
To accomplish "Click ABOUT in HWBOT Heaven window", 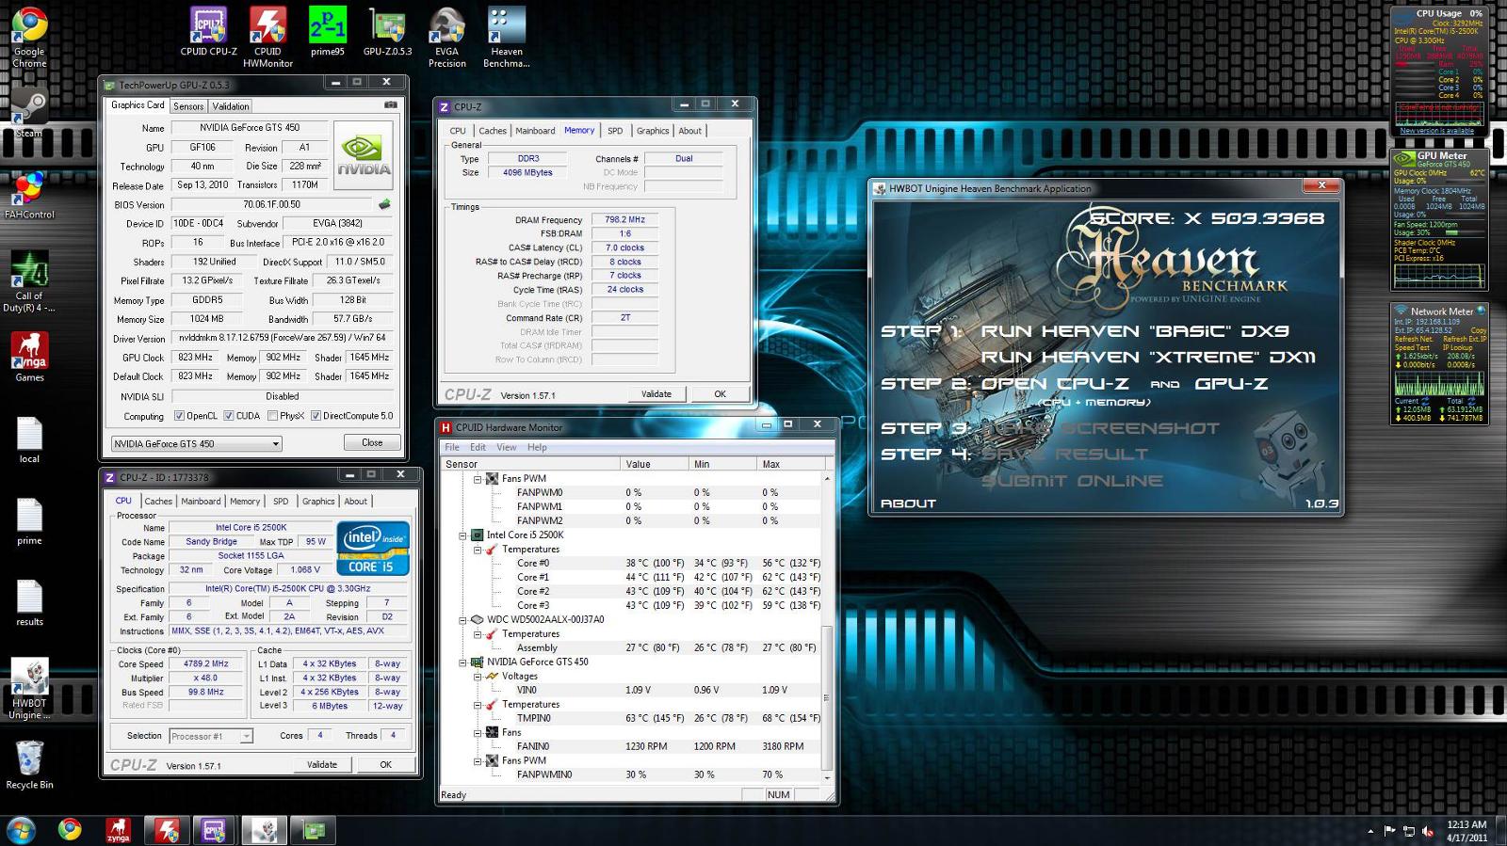I will (908, 503).
